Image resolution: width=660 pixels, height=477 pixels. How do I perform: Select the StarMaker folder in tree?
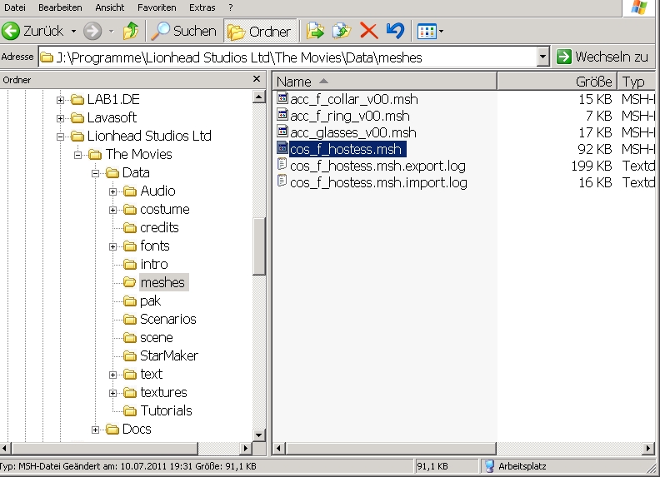[168, 356]
